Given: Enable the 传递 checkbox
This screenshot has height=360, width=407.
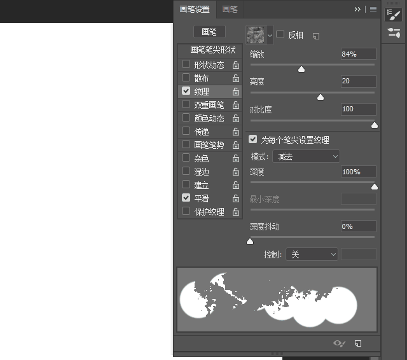Looking at the screenshot, I should click(186, 131).
